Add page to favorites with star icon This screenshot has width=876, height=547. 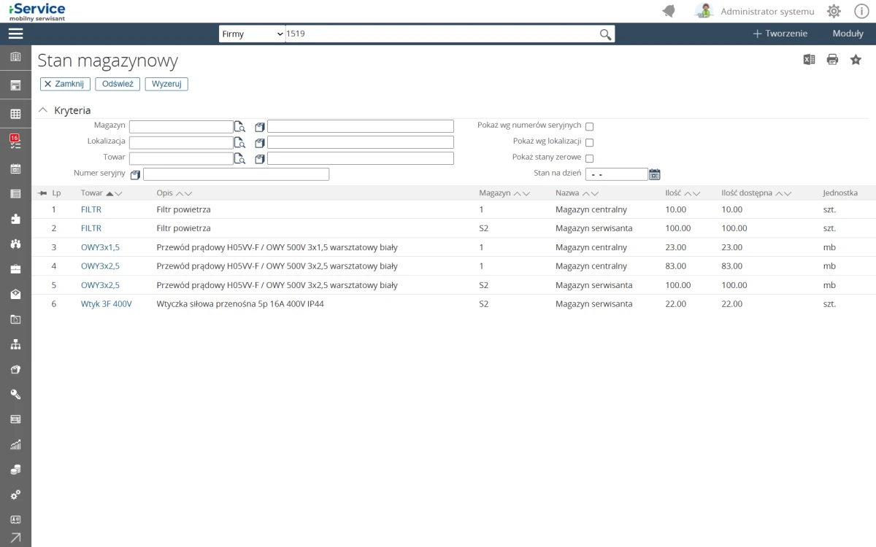coord(856,60)
